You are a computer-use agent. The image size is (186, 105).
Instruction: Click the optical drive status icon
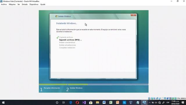coord(152,98)
